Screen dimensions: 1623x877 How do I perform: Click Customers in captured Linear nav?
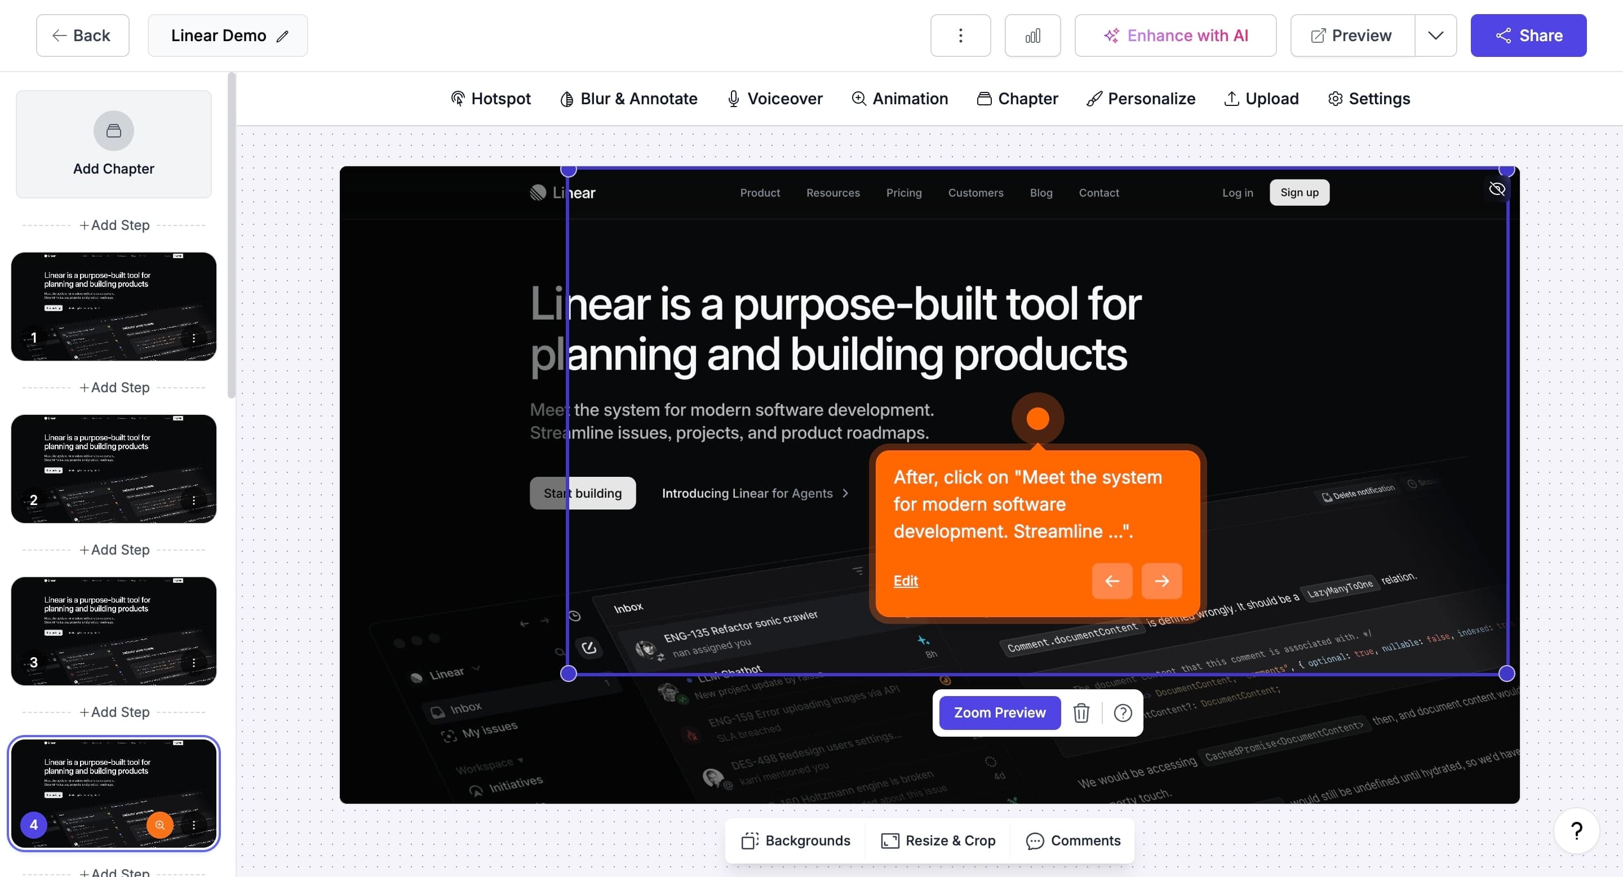[x=975, y=193]
